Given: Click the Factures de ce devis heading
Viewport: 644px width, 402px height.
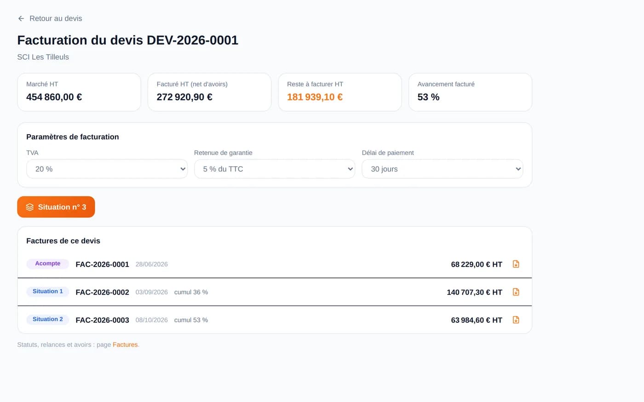Looking at the screenshot, I should 63,241.
